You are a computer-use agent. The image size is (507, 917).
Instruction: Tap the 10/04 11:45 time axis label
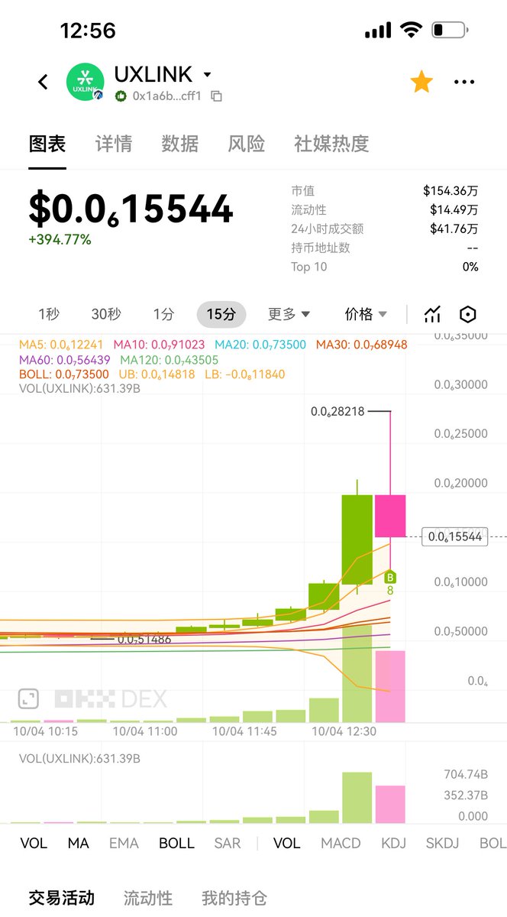click(x=244, y=731)
